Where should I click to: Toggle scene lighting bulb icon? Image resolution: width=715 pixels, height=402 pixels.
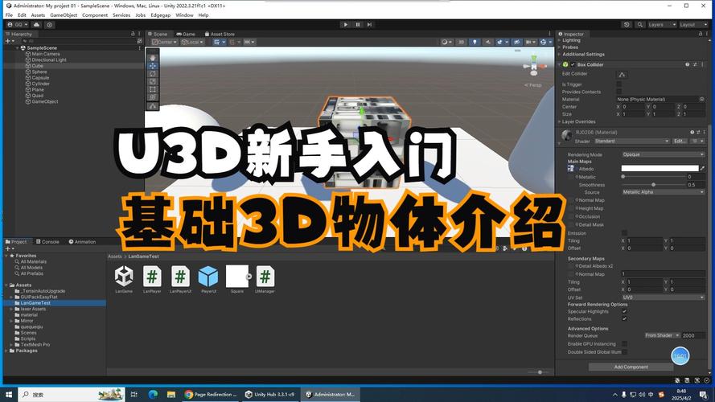coord(475,42)
